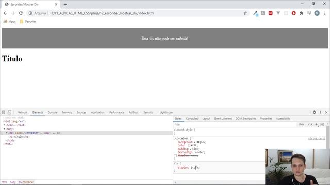Toggle the :hov element state button
This screenshot has width=330, height=185.
tap(302, 124)
